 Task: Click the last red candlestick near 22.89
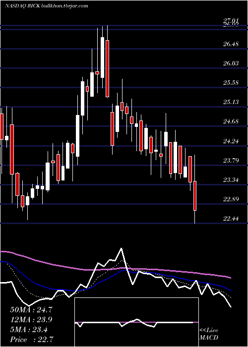pos(195,196)
